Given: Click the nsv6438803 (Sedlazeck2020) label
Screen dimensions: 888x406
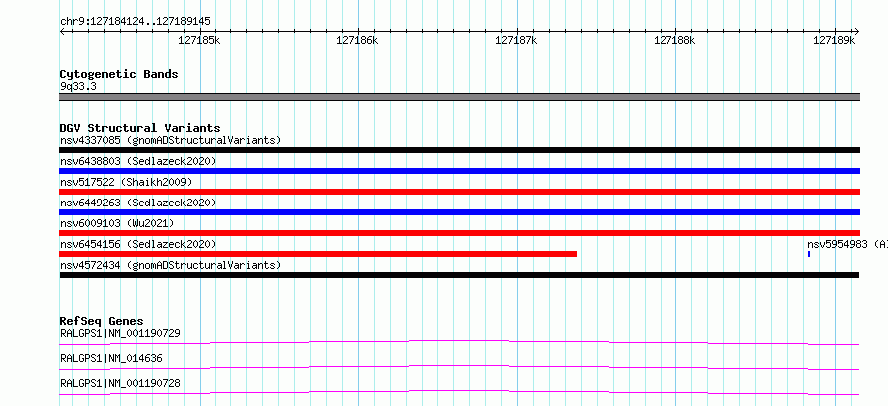Looking at the screenshot, I should (138, 161).
